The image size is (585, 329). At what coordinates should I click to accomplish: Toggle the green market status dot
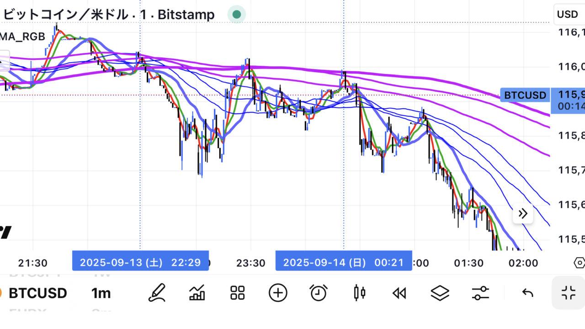pyautogui.click(x=237, y=15)
